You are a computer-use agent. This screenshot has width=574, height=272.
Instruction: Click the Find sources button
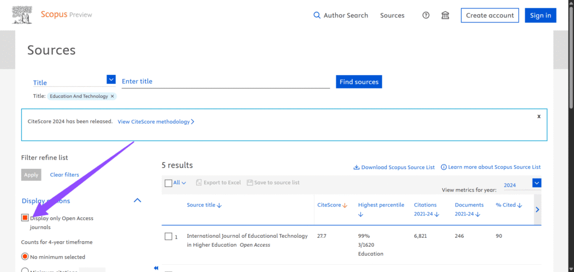click(359, 82)
